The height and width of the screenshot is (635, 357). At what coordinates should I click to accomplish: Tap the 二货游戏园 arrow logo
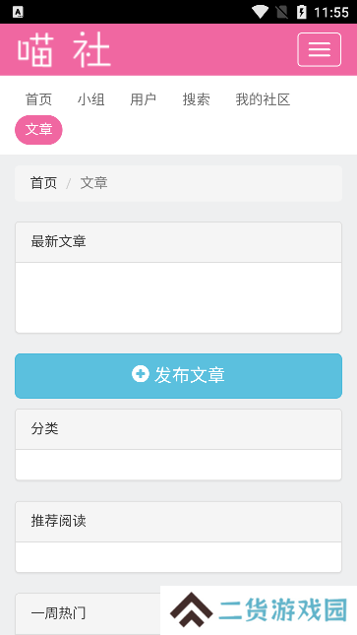(192, 611)
